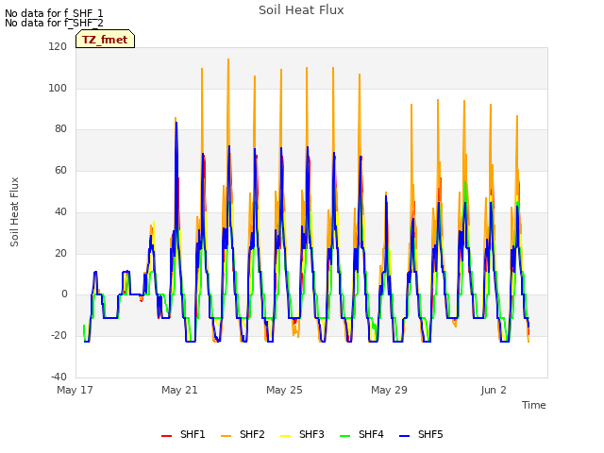Screen dimensions: 604x453
Task: Click the 'No data for f_SHF_1' message
Action: coord(54,13)
